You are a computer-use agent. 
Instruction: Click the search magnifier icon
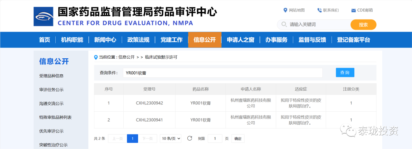(x=284, y=24)
